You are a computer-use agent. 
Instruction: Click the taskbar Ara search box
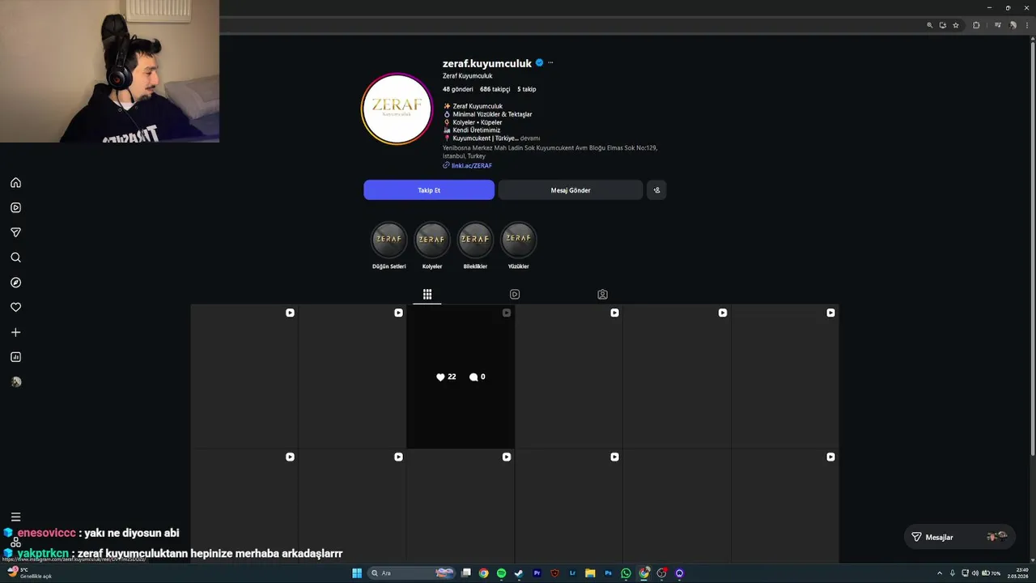(410, 573)
